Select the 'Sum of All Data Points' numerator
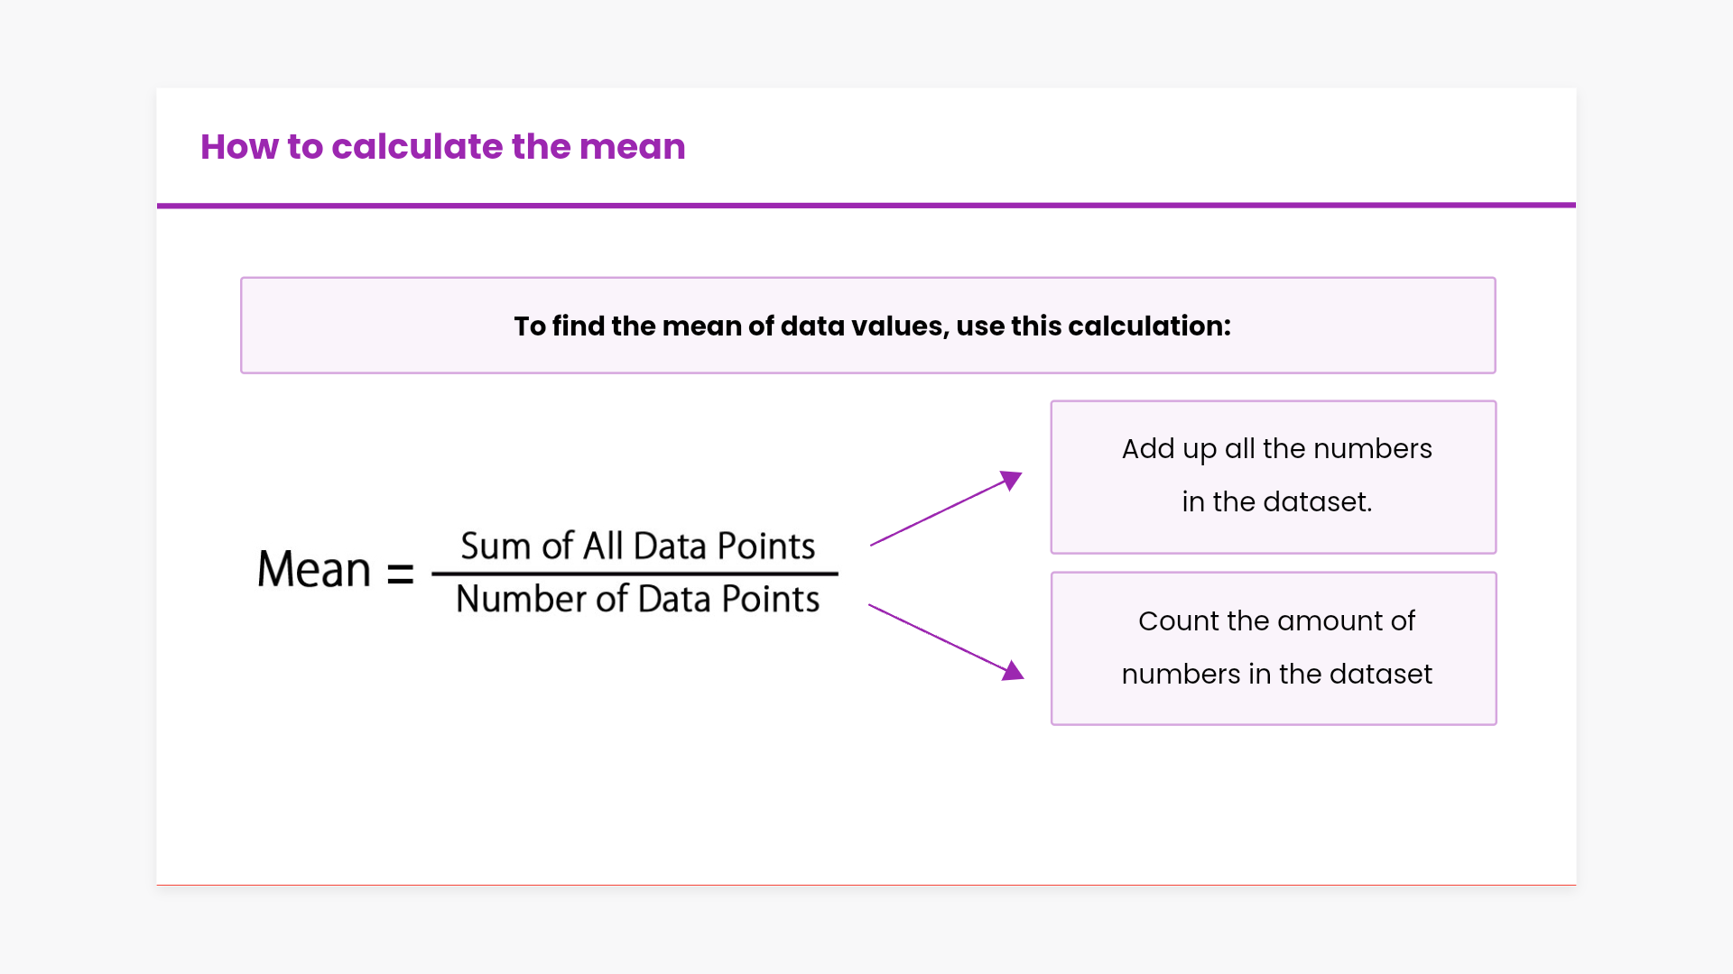 click(637, 547)
